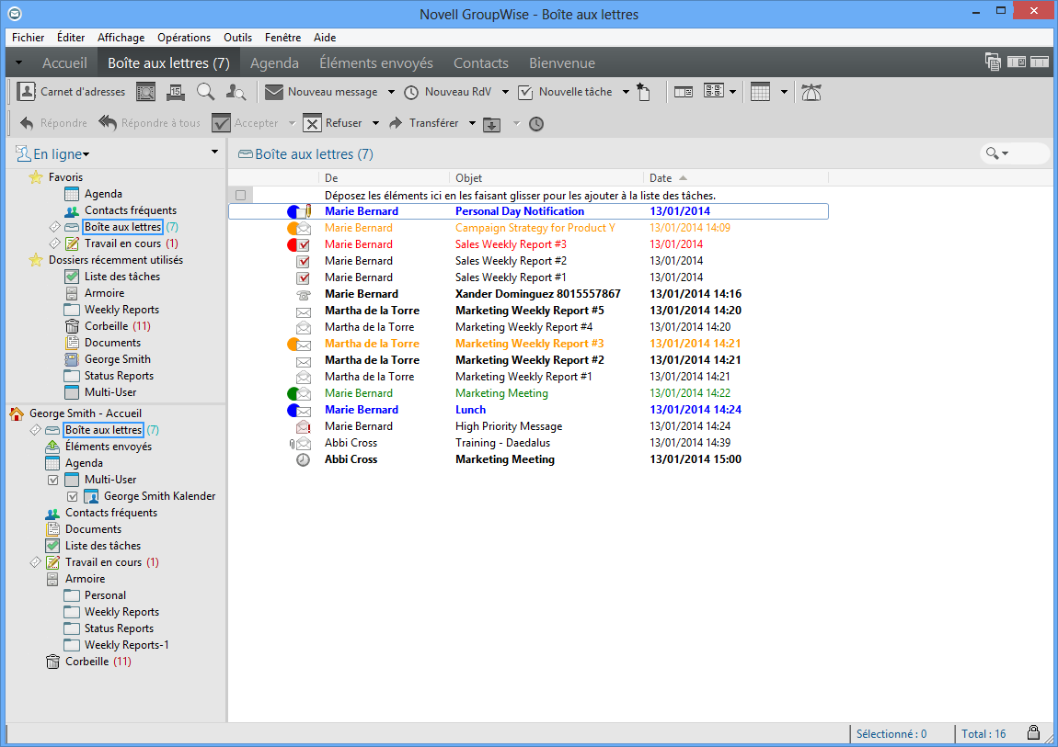The height and width of the screenshot is (747, 1058).
Task: Open the Campaign Strategy for Product Y message
Action: coord(535,228)
